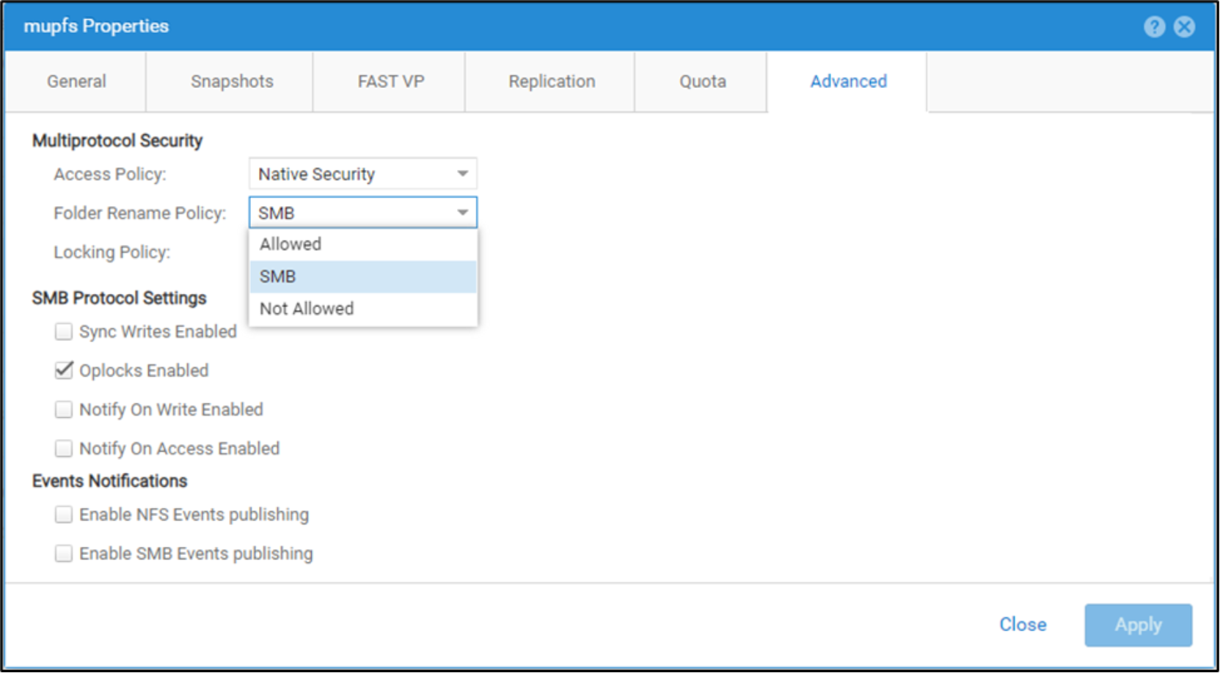The width and height of the screenshot is (1220, 673).
Task: Collapse the Folder Rename Policy dropdown
Action: click(x=363, y=213)
